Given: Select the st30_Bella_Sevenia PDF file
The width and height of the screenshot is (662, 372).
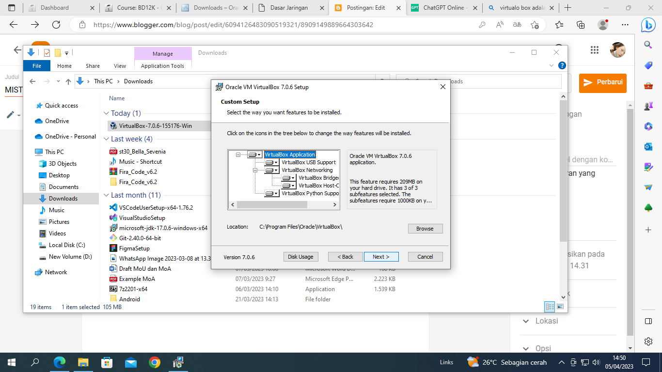Looking at the screenshot, I should tap(143, 152).
